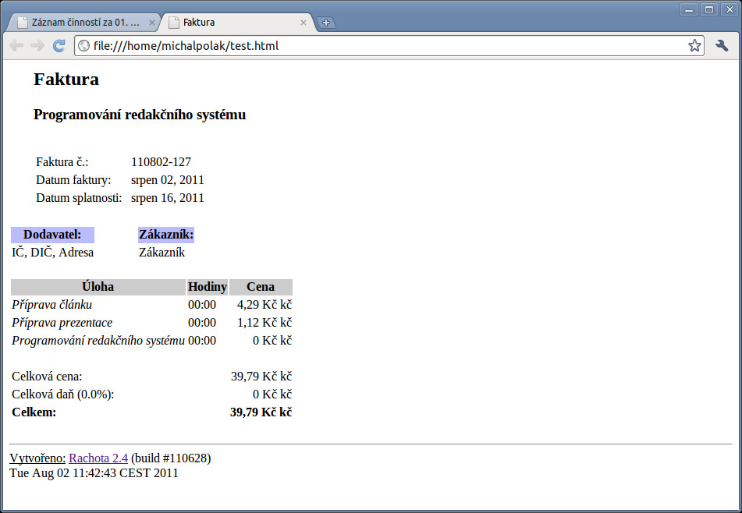
Task: Click the Forward navigation arrow
Action: tap(37, 46)
